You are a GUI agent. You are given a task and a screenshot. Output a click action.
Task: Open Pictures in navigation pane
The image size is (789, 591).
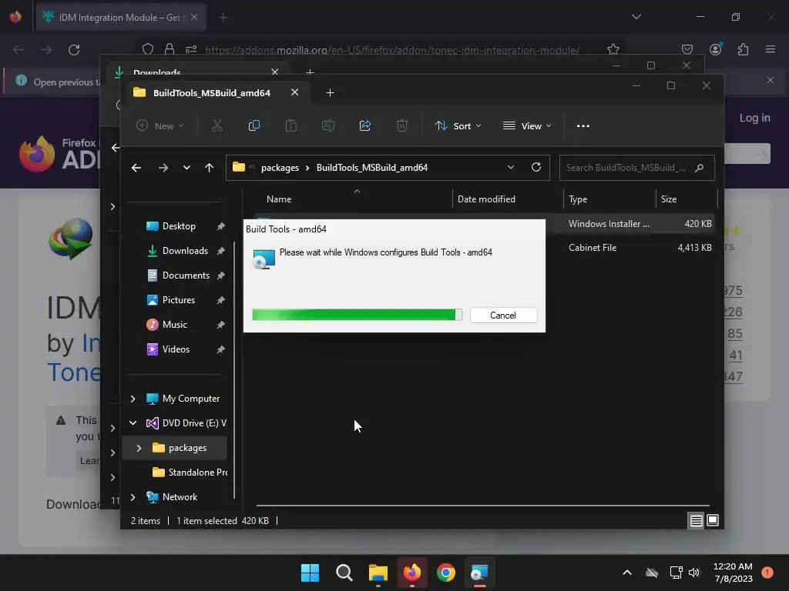pyautogui.click(x=178, y=300)
